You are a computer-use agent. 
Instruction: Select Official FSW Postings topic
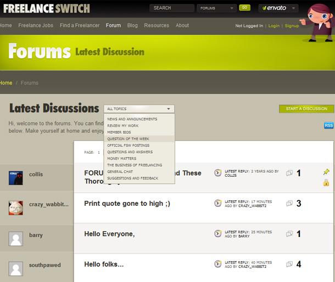128,145
